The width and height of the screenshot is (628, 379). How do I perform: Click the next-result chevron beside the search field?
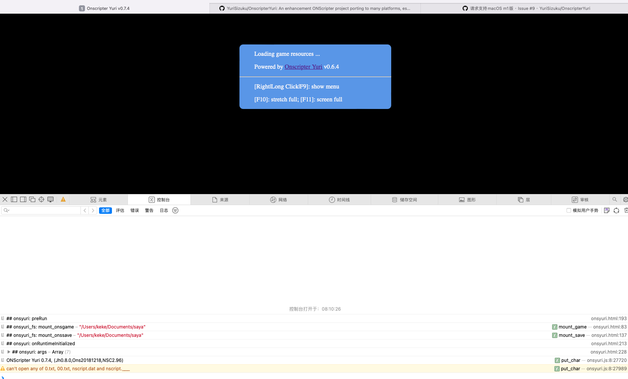(x=93, y=210)
